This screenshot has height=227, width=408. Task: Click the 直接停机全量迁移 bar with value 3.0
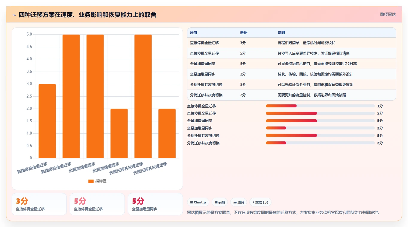coord(47,121)
